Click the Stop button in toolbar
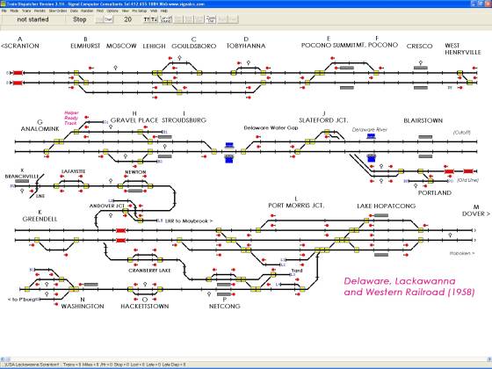This screenshot has width=492, height=369. click(80, 19)
